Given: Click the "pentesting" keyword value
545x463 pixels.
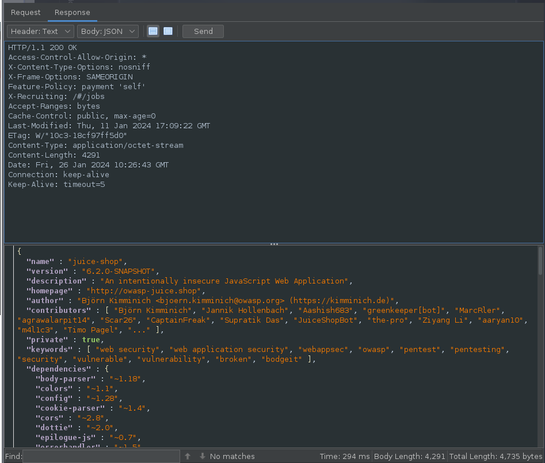Looking at the screenshot, I should [x=477, y=349].
